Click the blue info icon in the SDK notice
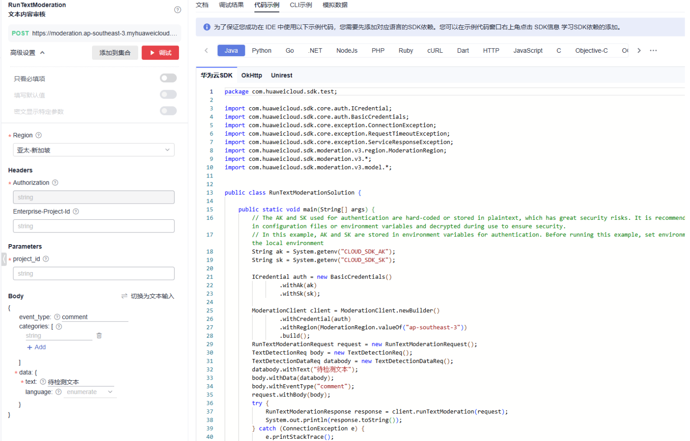 (x=207, y=27)
